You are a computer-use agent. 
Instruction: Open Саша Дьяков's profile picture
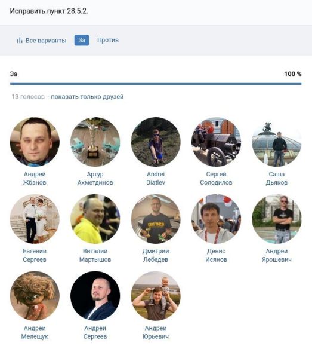tap(277, 142)
